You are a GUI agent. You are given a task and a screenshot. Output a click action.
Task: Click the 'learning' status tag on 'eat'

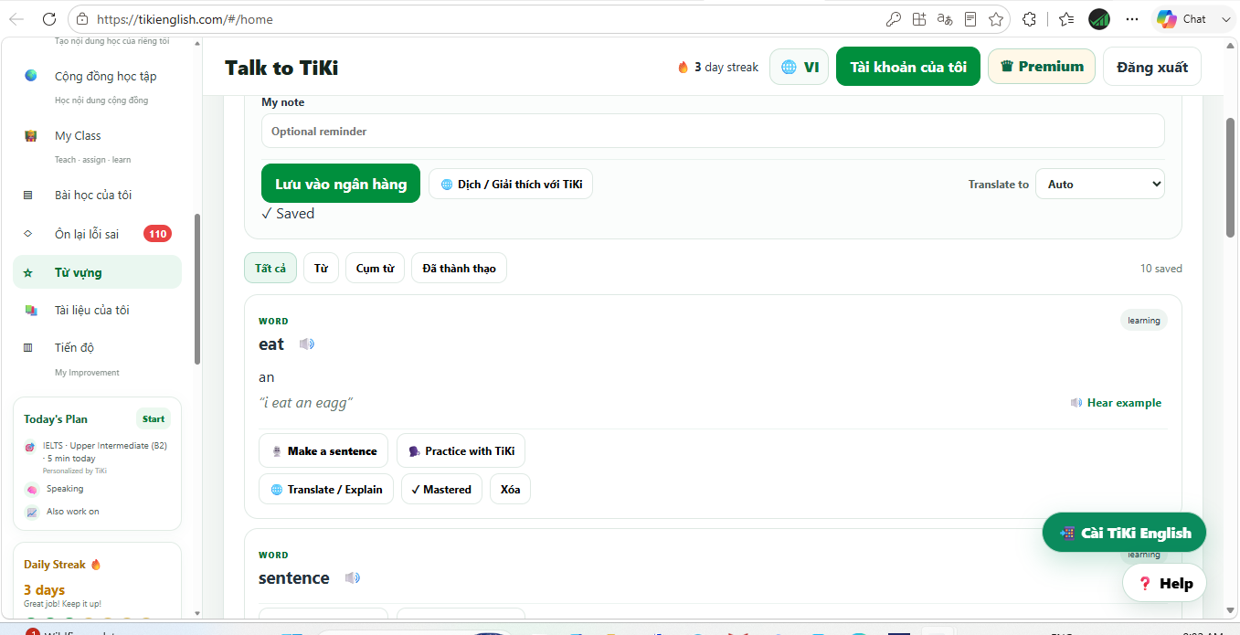1144,320
